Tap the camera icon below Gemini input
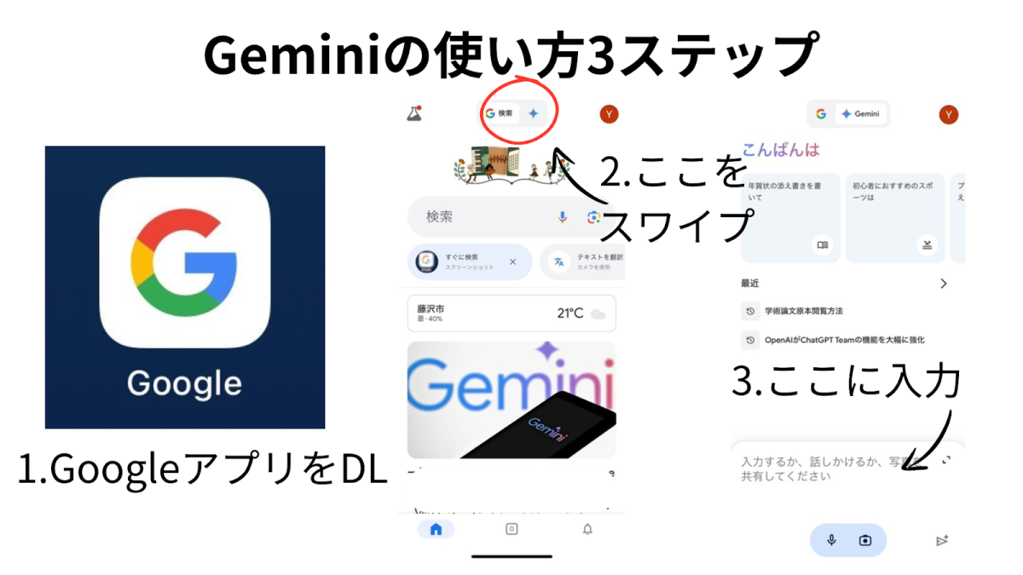This screenshot has height=575, width=1023. pos(865,541)
